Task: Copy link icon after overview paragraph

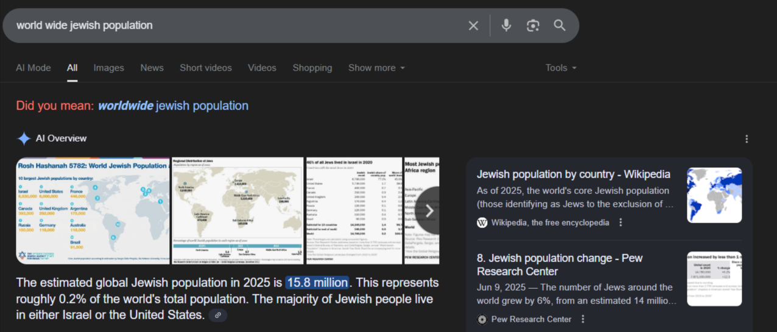Action: (217, 315)
